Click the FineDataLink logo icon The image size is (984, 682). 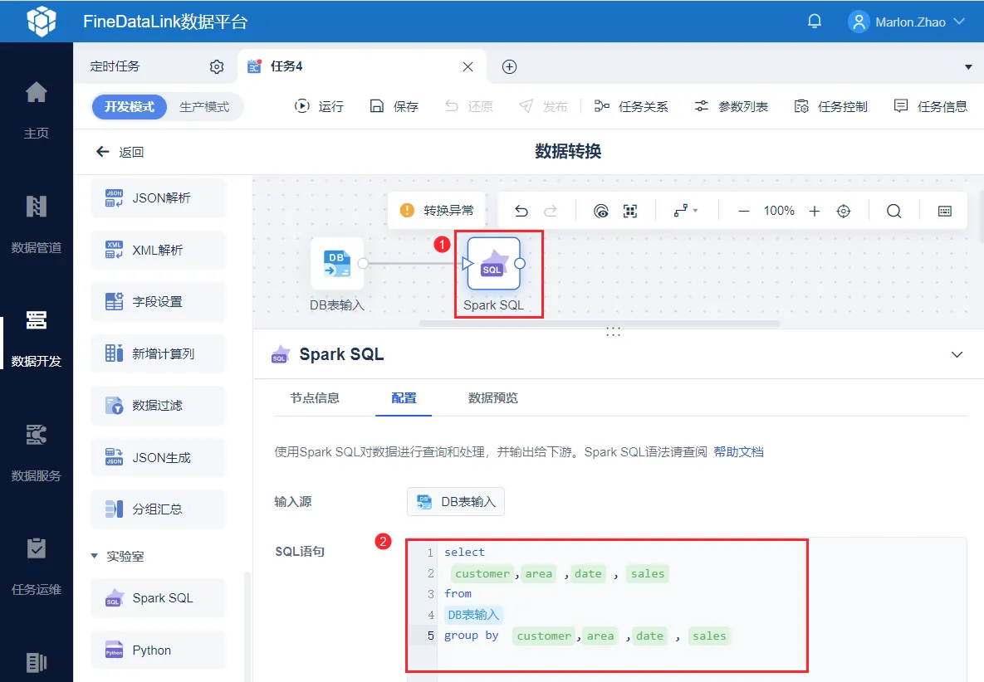pos(42,22)
